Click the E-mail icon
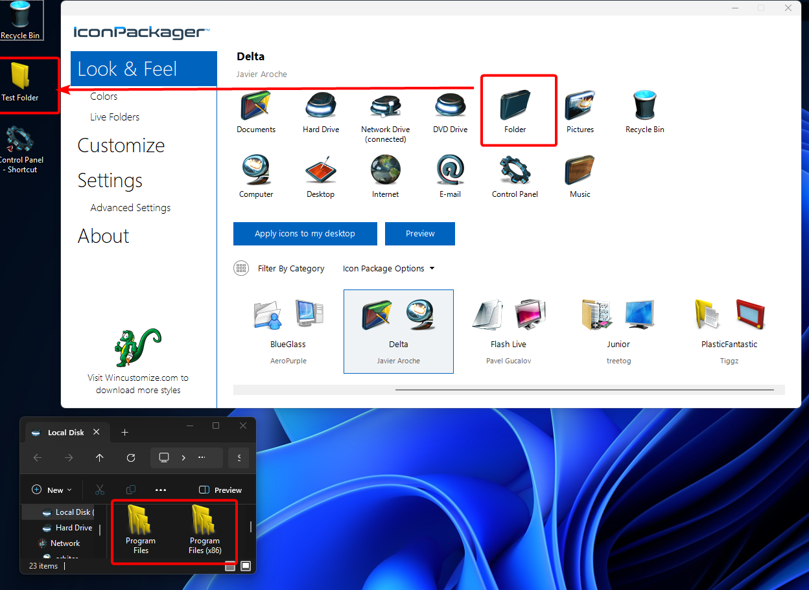809x590 pixels. pos(450,172)
